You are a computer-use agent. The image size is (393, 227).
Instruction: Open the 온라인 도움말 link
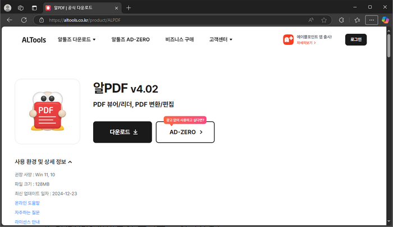(x=27, y=202)
